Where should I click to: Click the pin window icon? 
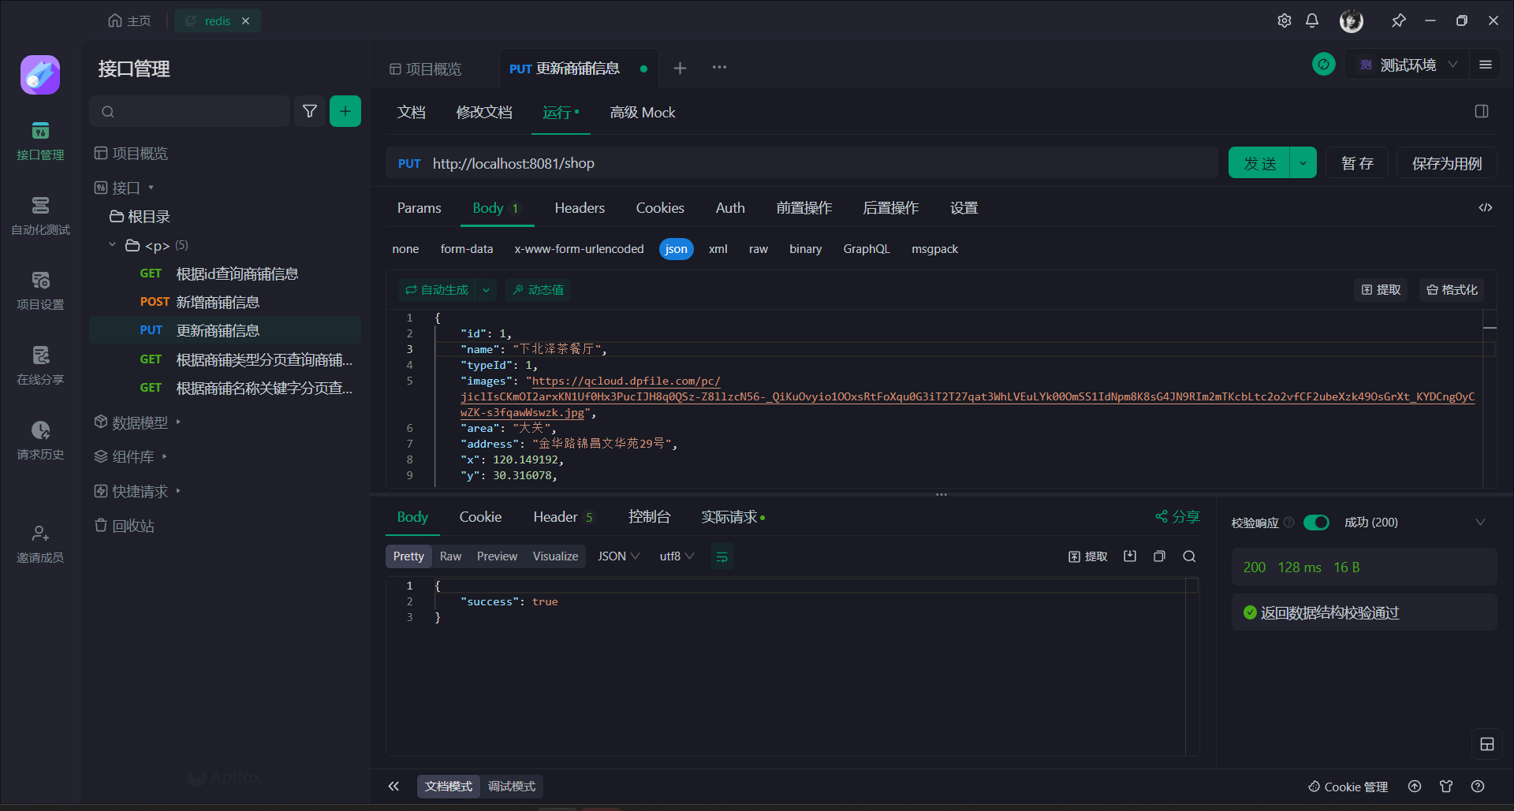(x=1399, y=20)
